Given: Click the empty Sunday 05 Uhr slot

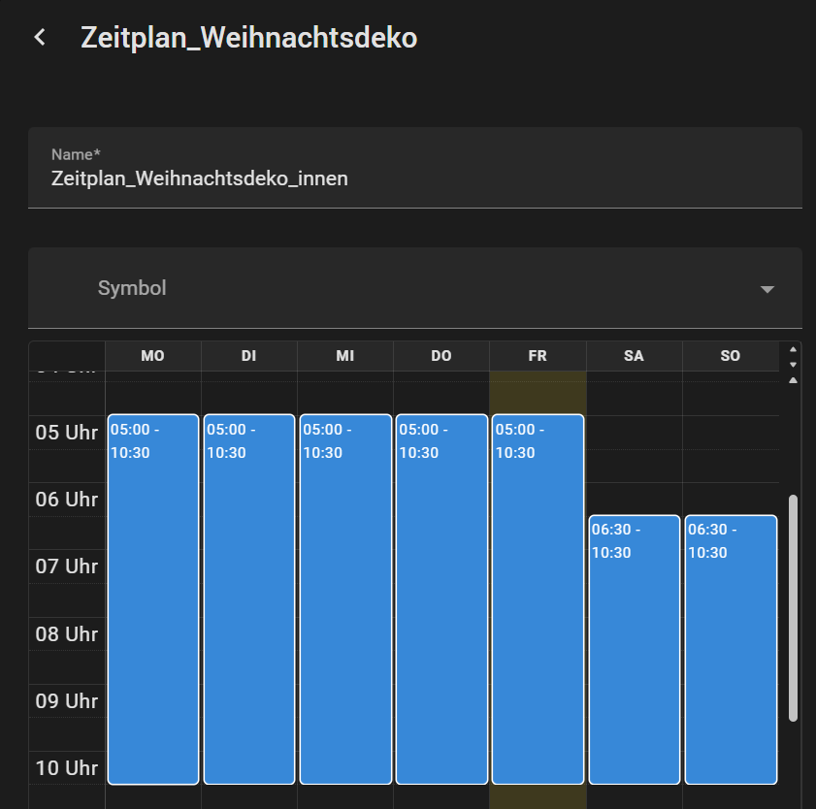Looking at the screenshot, I should pyautogui.click(x=731, y=448).
